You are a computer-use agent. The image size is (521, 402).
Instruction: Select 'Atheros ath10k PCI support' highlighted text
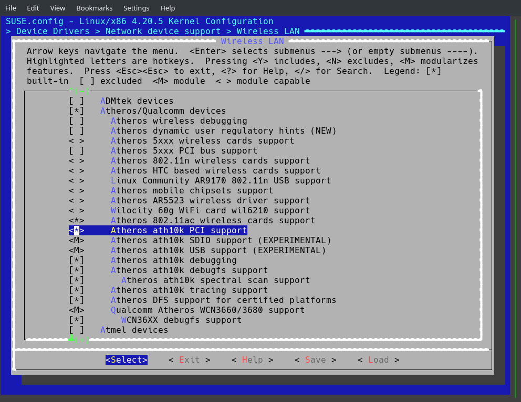[x=179, y=230]
